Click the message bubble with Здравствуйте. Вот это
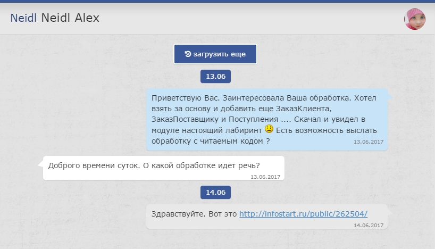Image resolution: width=435 pixels, height=249 pixels. [266, 217]
